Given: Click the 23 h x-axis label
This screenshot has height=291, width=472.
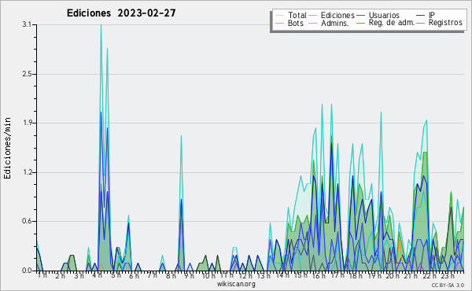Looking at the screenshot, I should coord(448,275).
